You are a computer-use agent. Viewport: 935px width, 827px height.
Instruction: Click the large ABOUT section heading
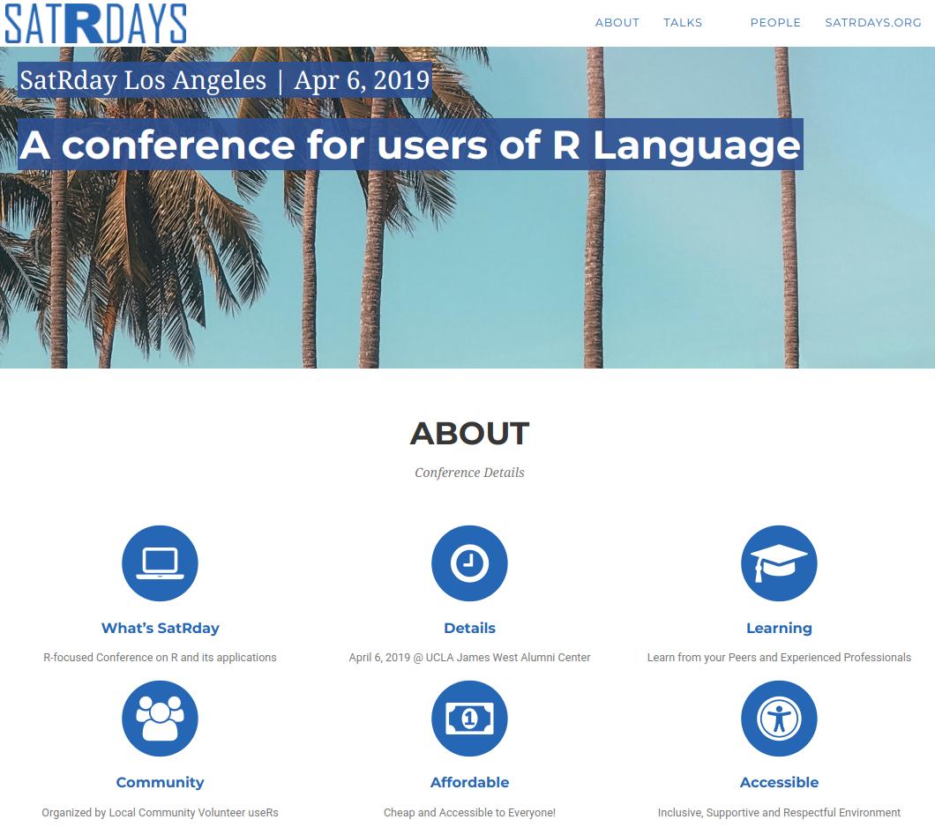pyautogui.click(x=469, y=433)
